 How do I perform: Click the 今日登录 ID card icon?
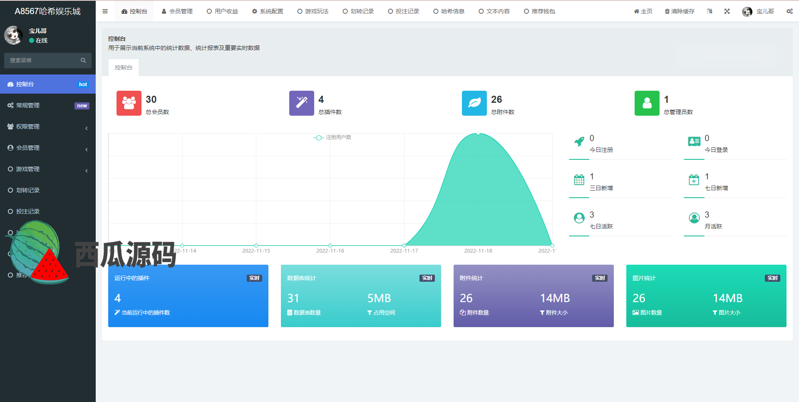coord(694,141)
